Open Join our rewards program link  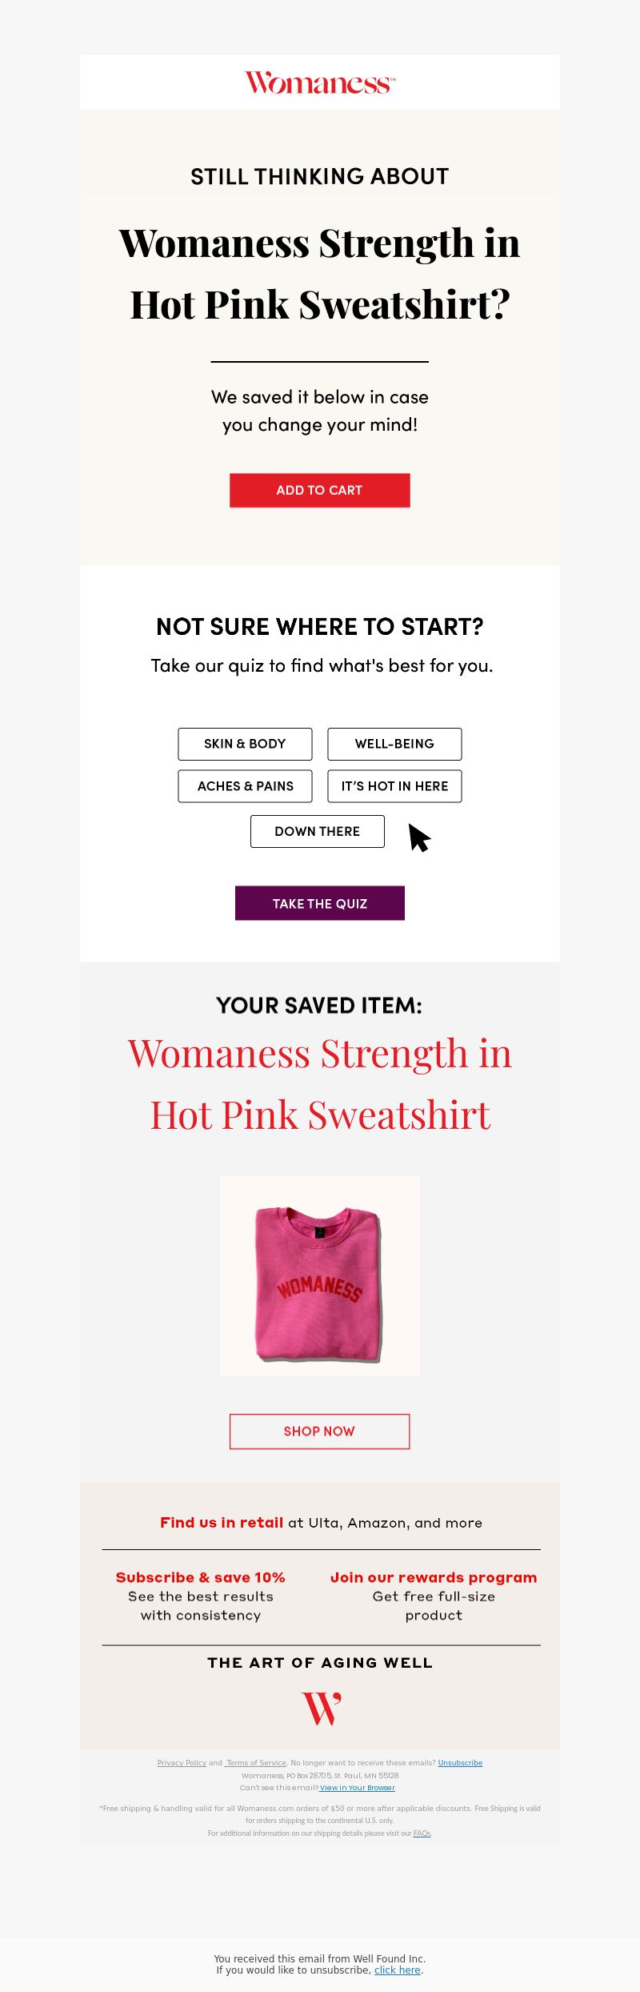point(434,1576)
